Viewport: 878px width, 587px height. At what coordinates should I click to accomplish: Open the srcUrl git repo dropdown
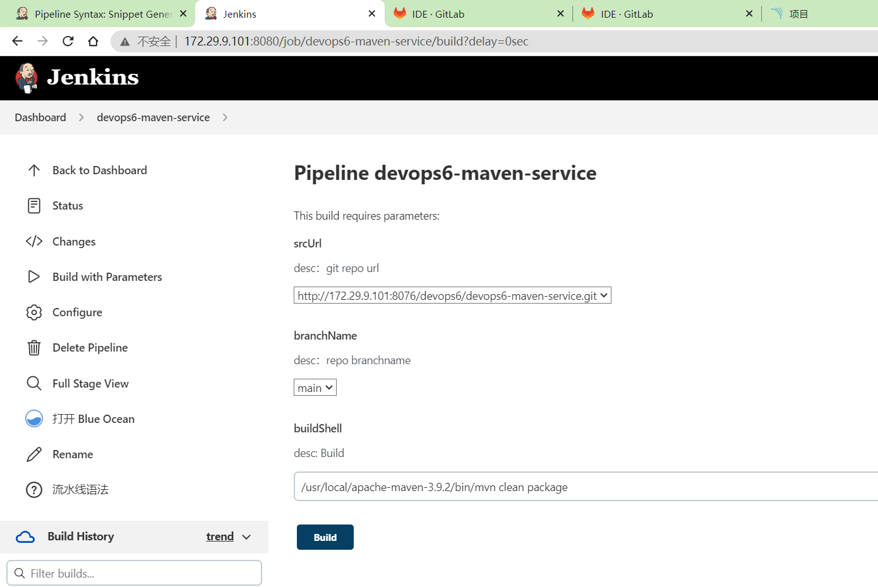click(452, 295)
